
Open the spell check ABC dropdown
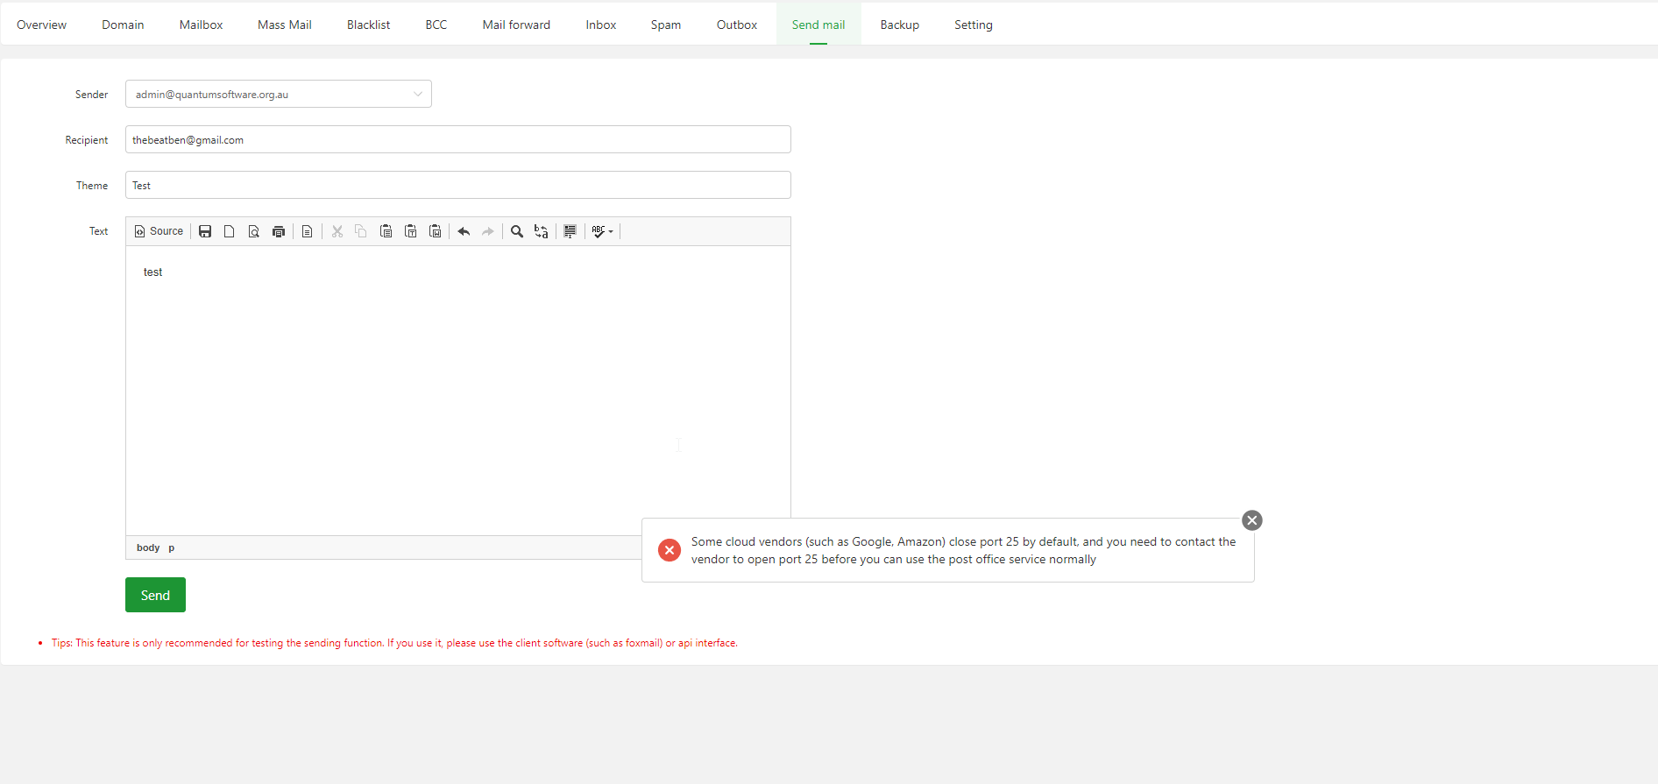(602, 231)
